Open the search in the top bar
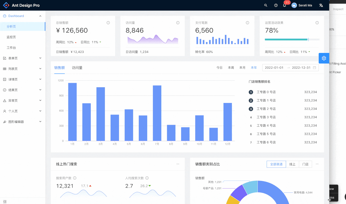 265,5
